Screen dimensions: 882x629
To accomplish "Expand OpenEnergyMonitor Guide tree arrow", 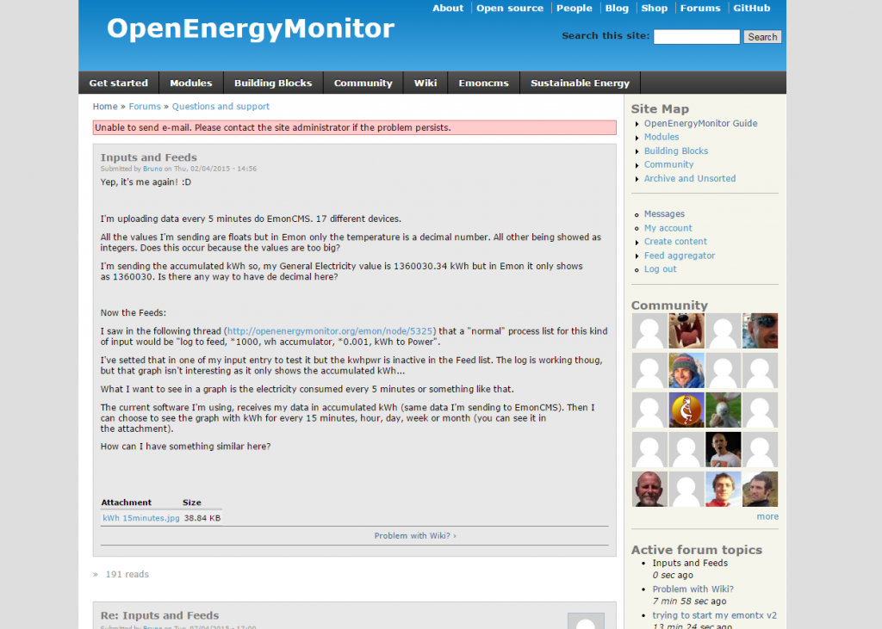I will (637, 124).
